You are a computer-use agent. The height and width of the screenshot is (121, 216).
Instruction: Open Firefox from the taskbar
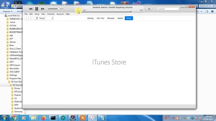click(44, 118)
